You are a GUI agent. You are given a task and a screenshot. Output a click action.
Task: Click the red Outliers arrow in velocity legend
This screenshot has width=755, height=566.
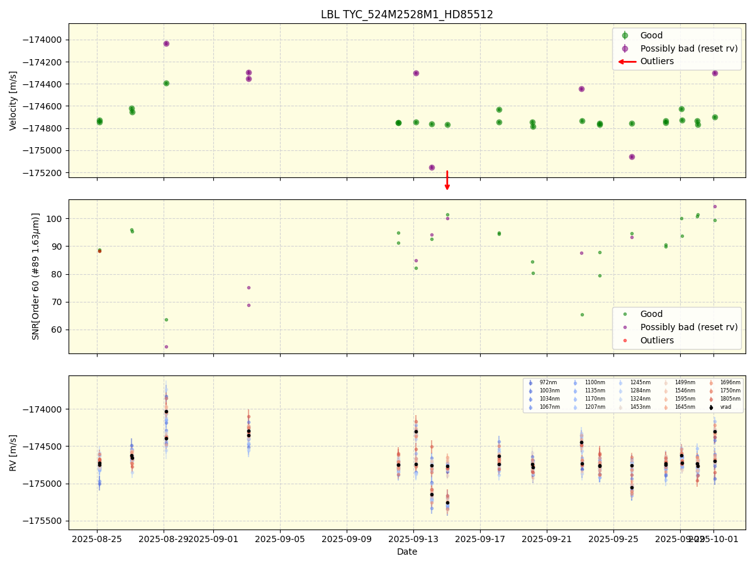tap(627, 62)
